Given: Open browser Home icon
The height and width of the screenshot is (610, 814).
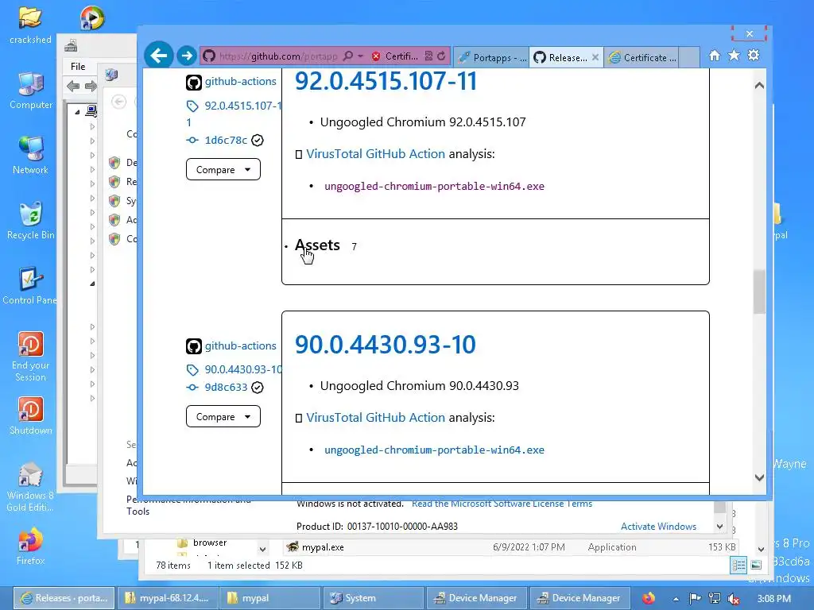Looking at the screenshot, I should click(x=715, y=56).
